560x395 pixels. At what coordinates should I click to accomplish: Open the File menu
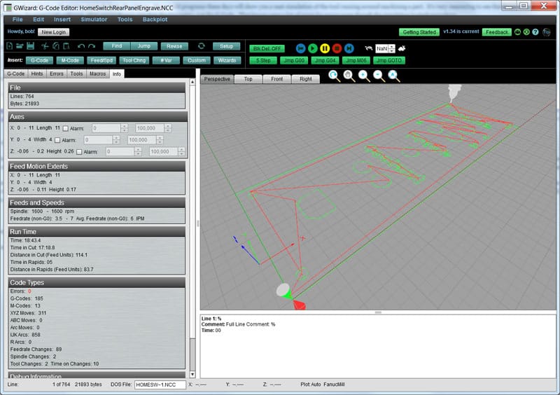pyautogui.click(x=17, y=20)
